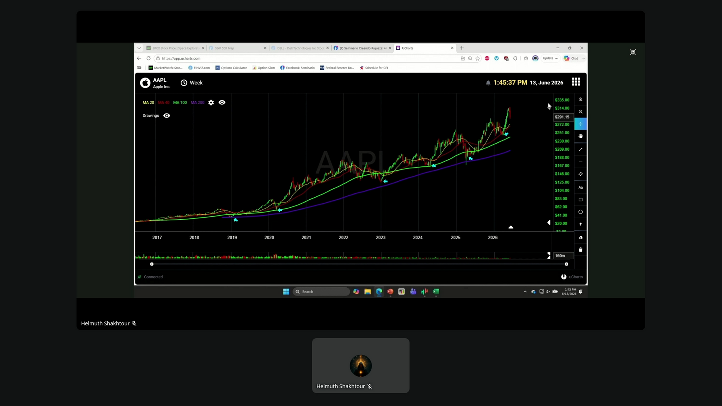Toggle visibility of moving averages eye icon
Screen dimensions: 722x406
click(222, 102)
